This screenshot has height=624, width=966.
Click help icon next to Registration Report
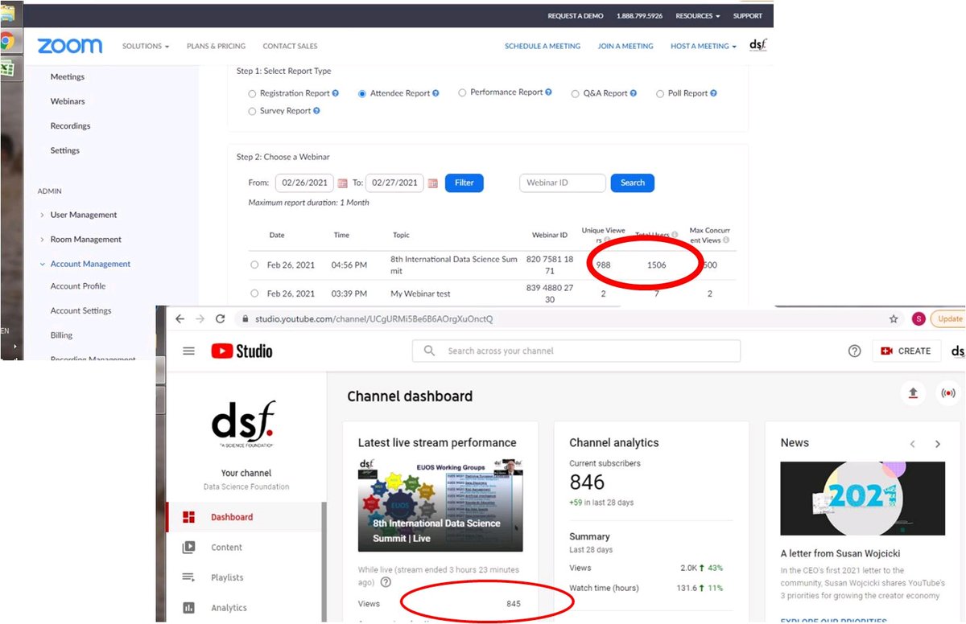point(336,93)
